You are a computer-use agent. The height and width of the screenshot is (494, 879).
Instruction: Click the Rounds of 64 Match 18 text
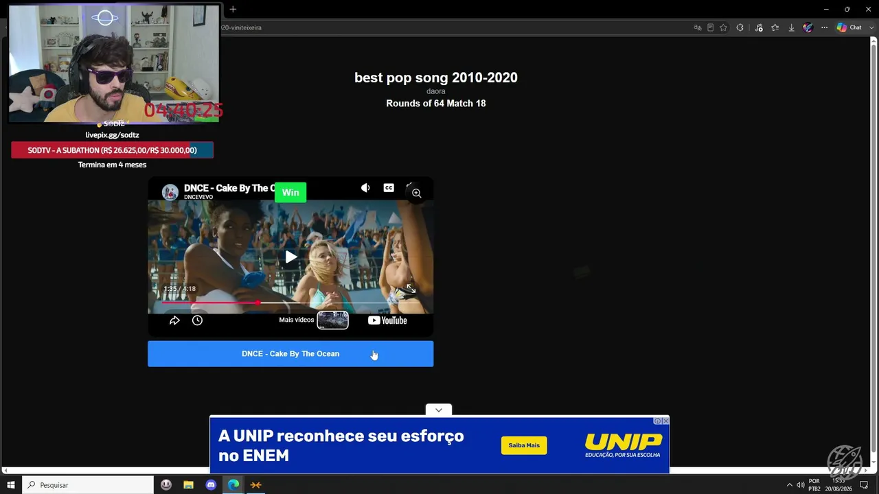pos(436,104)
